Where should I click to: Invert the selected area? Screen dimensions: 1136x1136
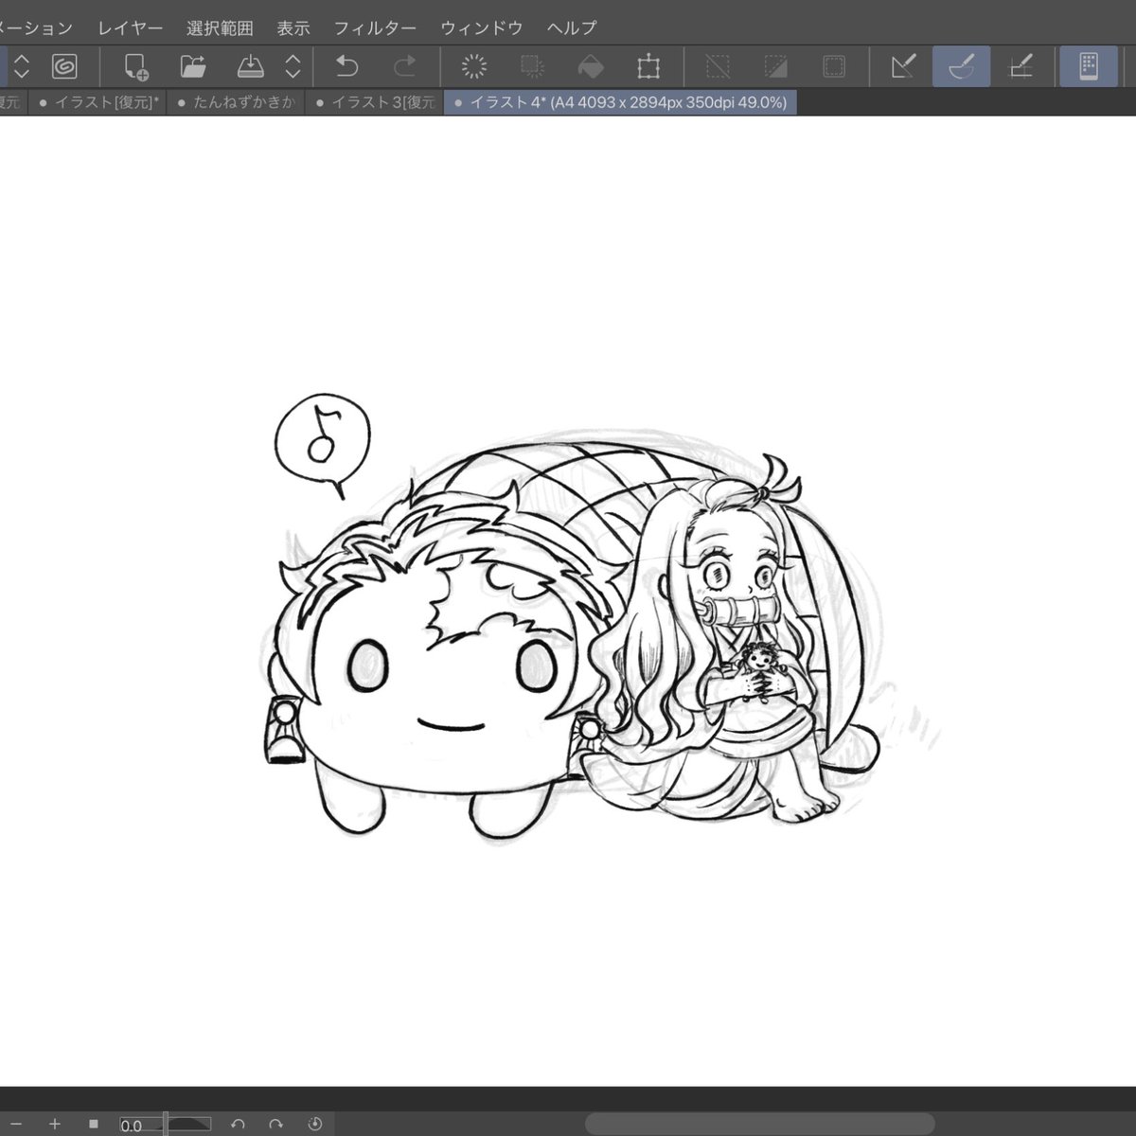pyautogui.click(x=775, y=66)
